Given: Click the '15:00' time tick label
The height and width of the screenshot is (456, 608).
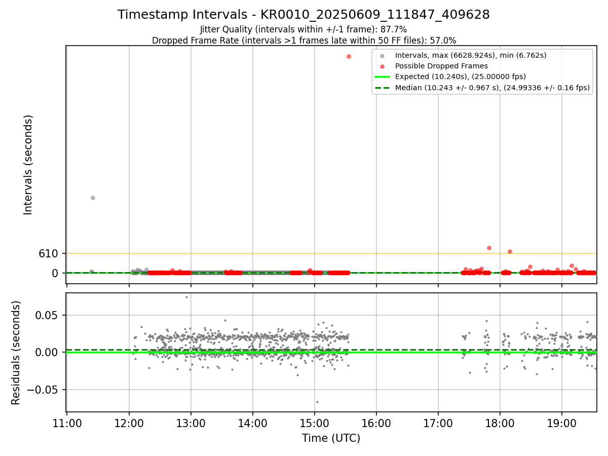Looking at the screenshot, I should click(x=315, y=423).
